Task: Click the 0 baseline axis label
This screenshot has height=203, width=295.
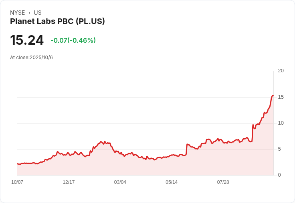Action: coord(279,175)
